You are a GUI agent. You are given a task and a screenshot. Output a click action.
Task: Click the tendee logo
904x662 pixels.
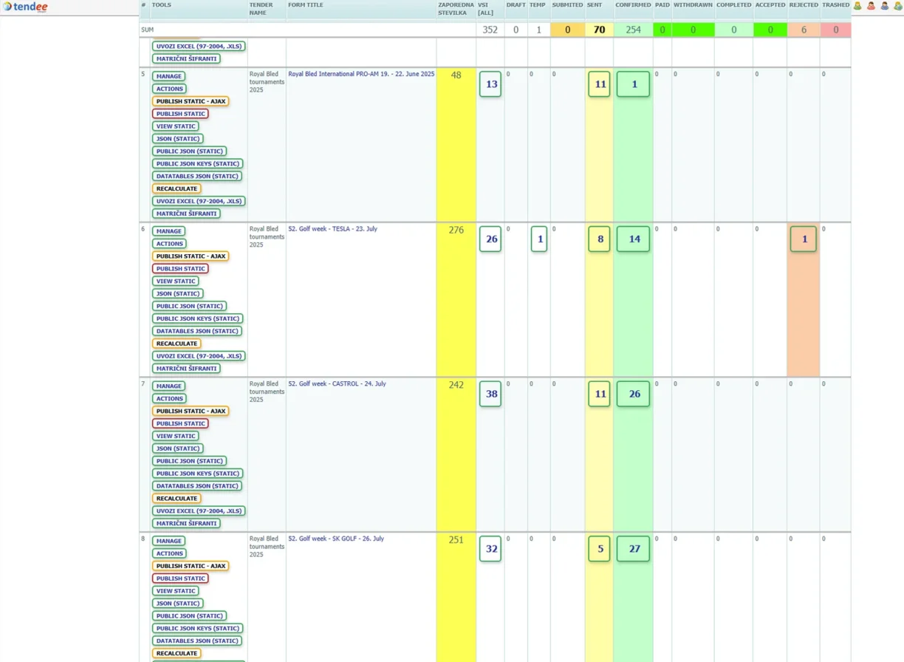point(26,7)
